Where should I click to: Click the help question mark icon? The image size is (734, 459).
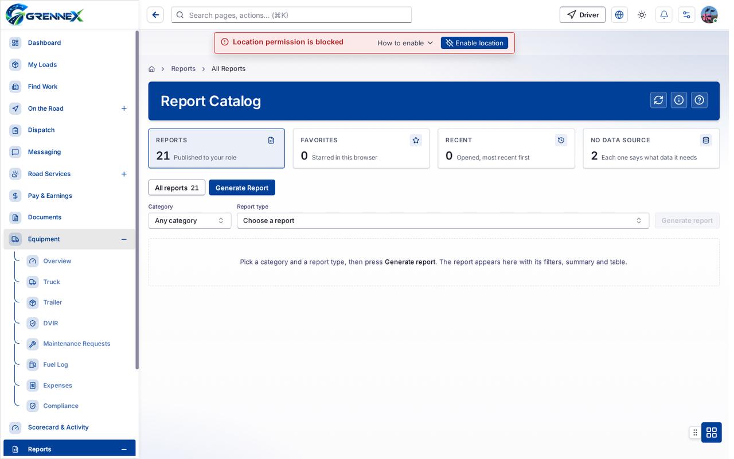point(699,100)
